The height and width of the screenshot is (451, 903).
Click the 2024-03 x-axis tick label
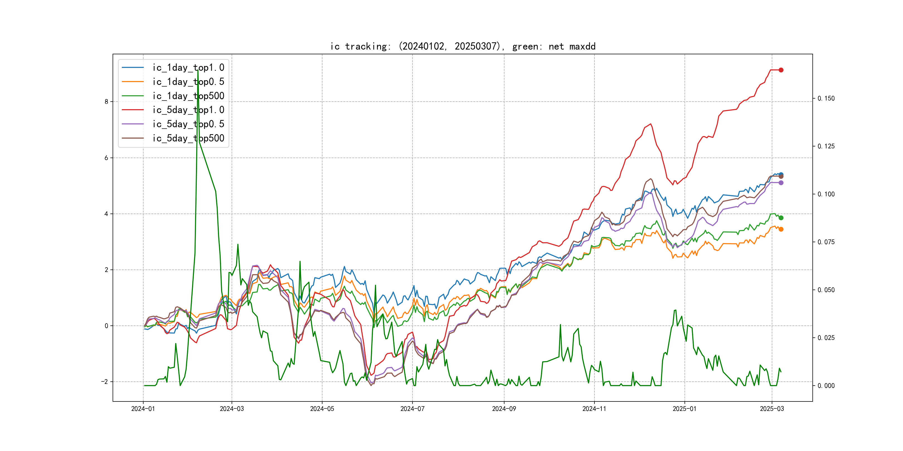pos(232,409)
